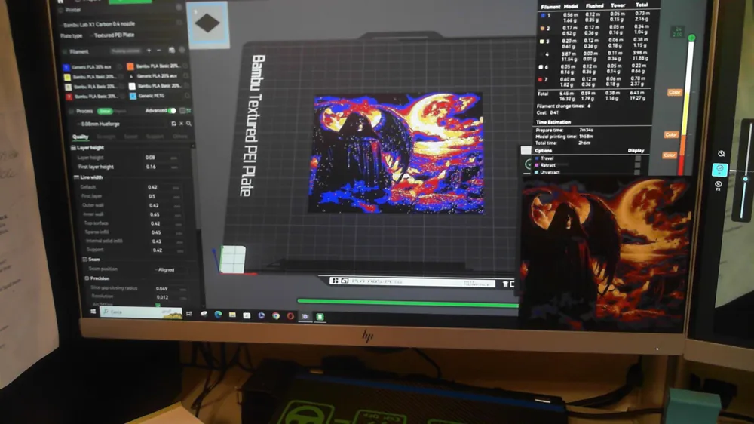The width and height of the screenshot is (754, 424).
Task: Toggle the Advanced settings switch
Action: click(x=172, y=111)
